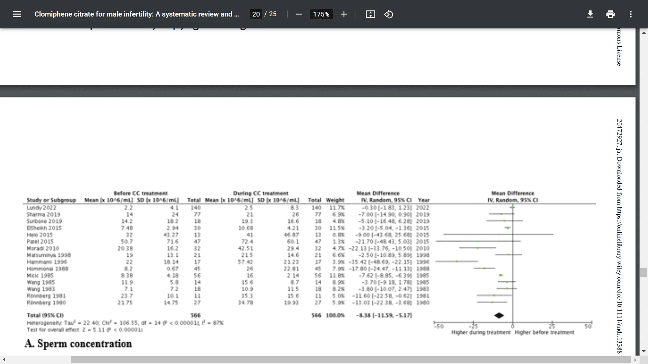Viewport: 648px width, 364px height.
Task: Toggle fit to page button
Action: (370, 14)
